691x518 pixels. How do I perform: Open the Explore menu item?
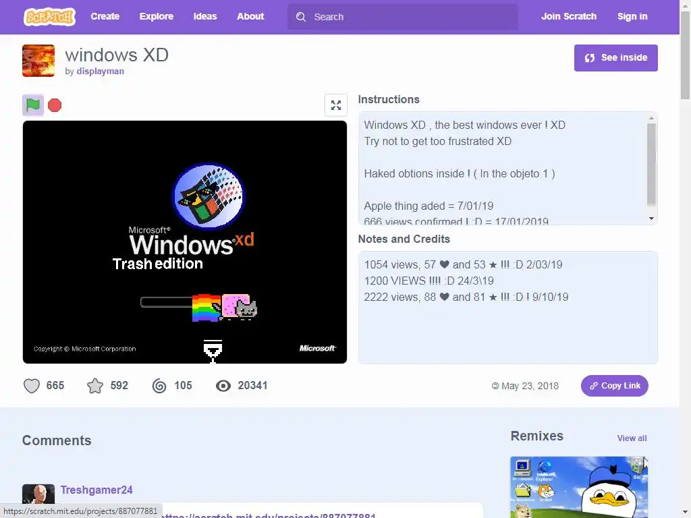pos(157,17)
